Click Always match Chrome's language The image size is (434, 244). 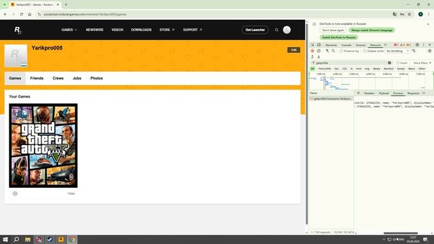[x=372, y=30]
